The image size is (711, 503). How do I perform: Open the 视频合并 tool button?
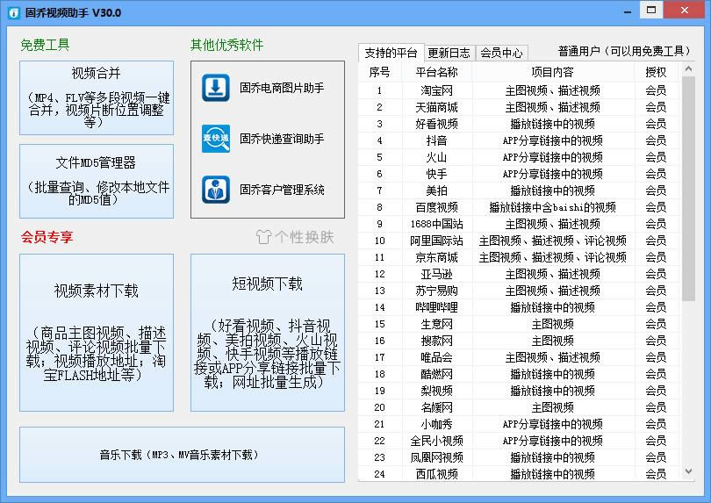click(x=97, y=98)
